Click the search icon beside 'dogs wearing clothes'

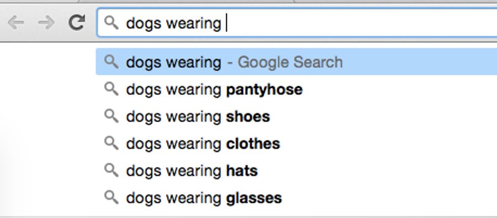(111, 143)
